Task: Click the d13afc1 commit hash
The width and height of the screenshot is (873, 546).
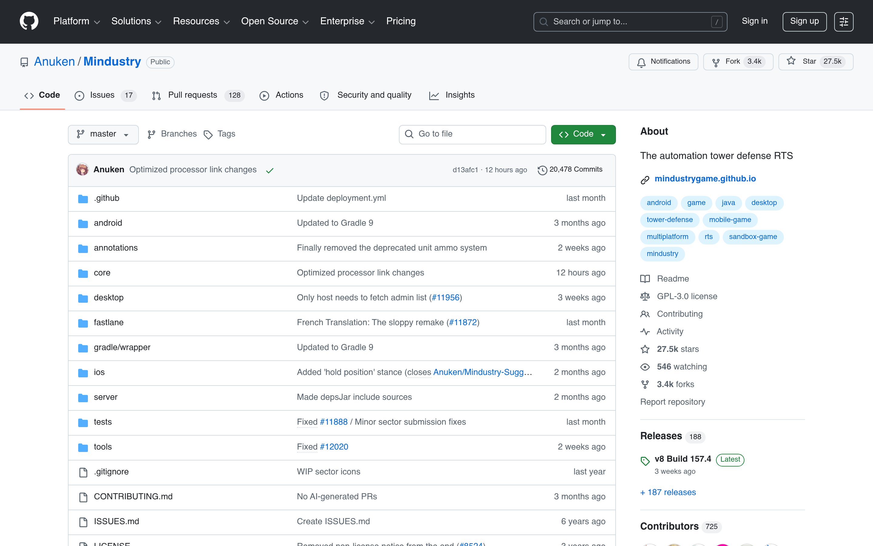Action: (465, 170)
